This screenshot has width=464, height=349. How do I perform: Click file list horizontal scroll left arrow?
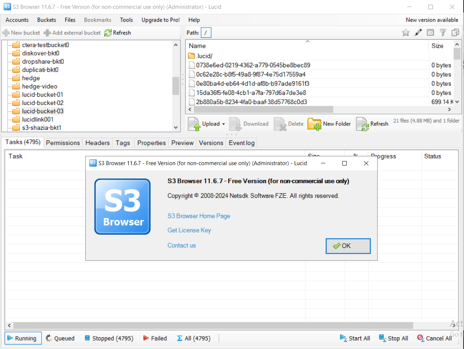[190, 110]
